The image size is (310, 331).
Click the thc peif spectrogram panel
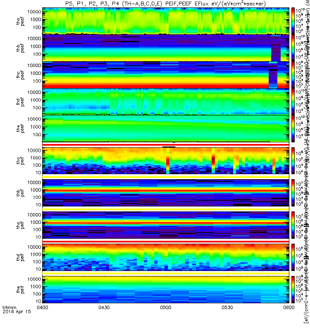pos(166,225)
